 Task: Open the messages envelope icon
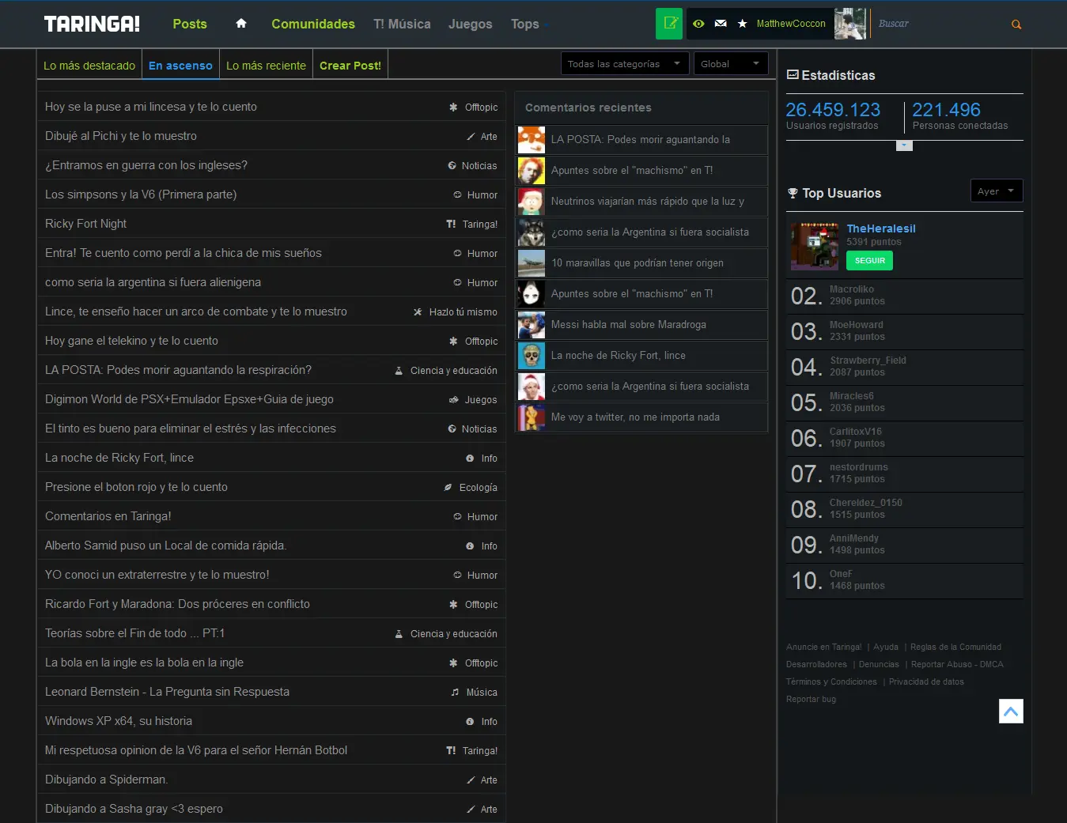(x=721, y=24)
